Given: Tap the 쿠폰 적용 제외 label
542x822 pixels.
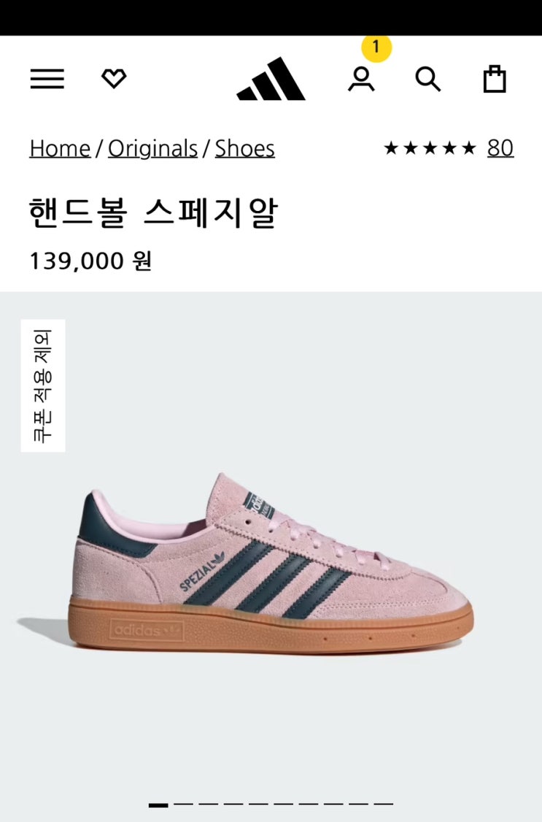Looking at the screenshot, I should 43,385.
